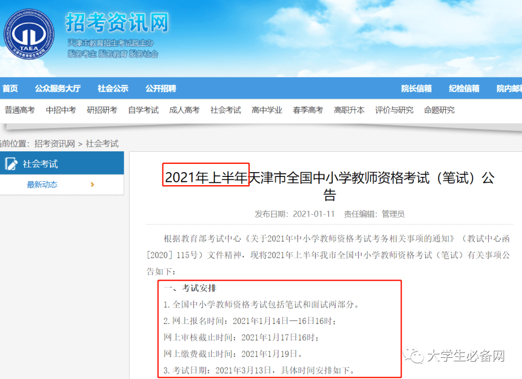Open 公众服务大厅 in top navigation

pos(58,88)
